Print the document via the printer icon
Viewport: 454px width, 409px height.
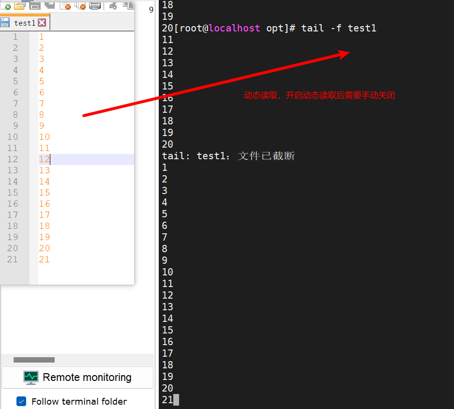tap(95, 6)
